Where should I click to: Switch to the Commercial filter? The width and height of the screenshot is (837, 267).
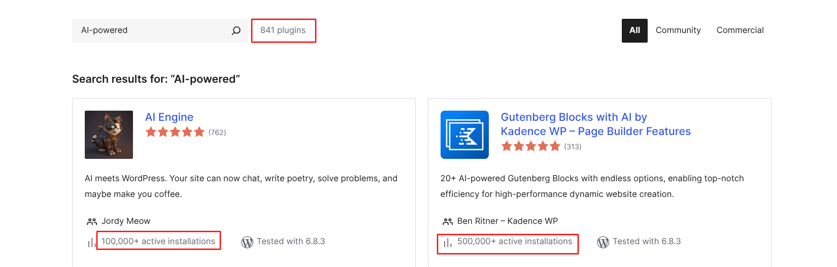tap(740, 30)
